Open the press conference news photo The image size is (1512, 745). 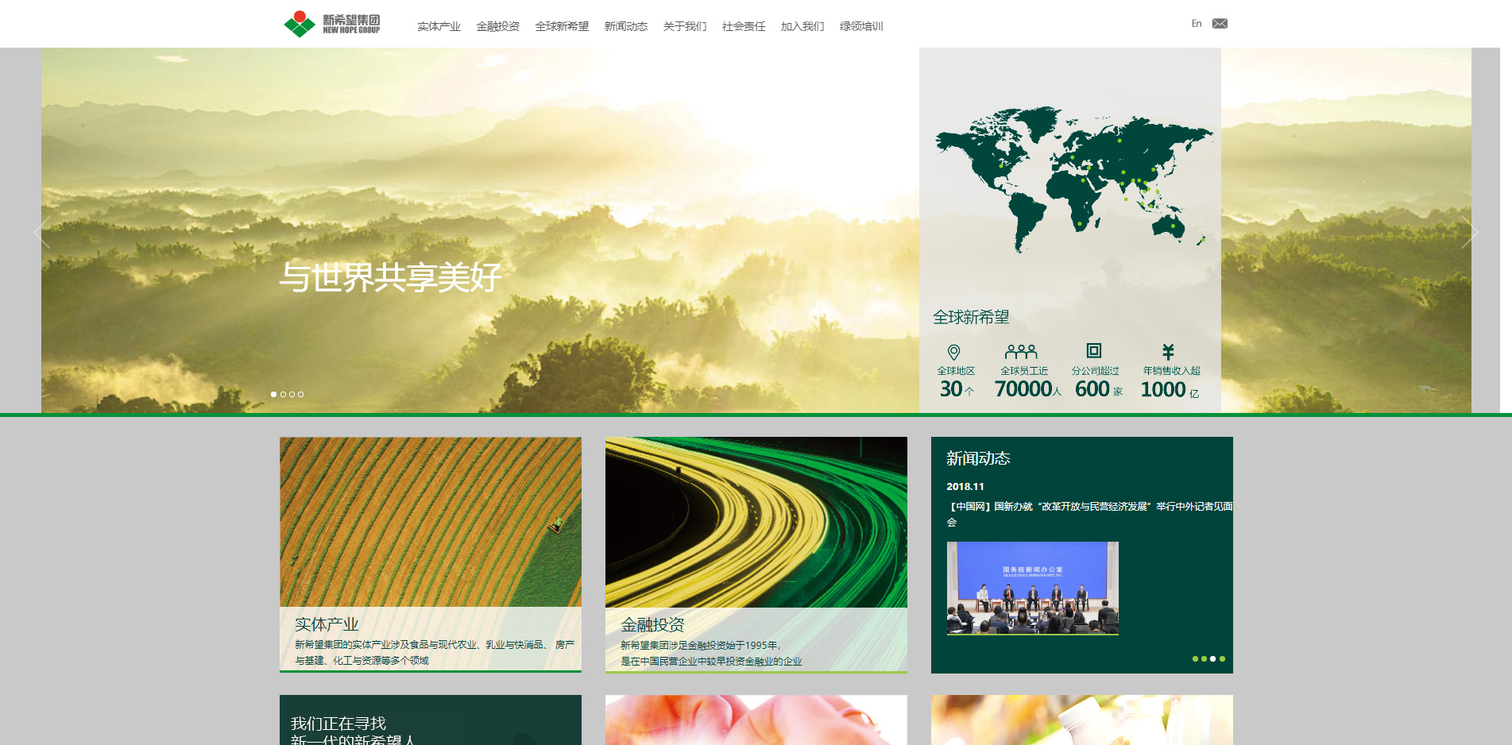tap(1032, 588)
